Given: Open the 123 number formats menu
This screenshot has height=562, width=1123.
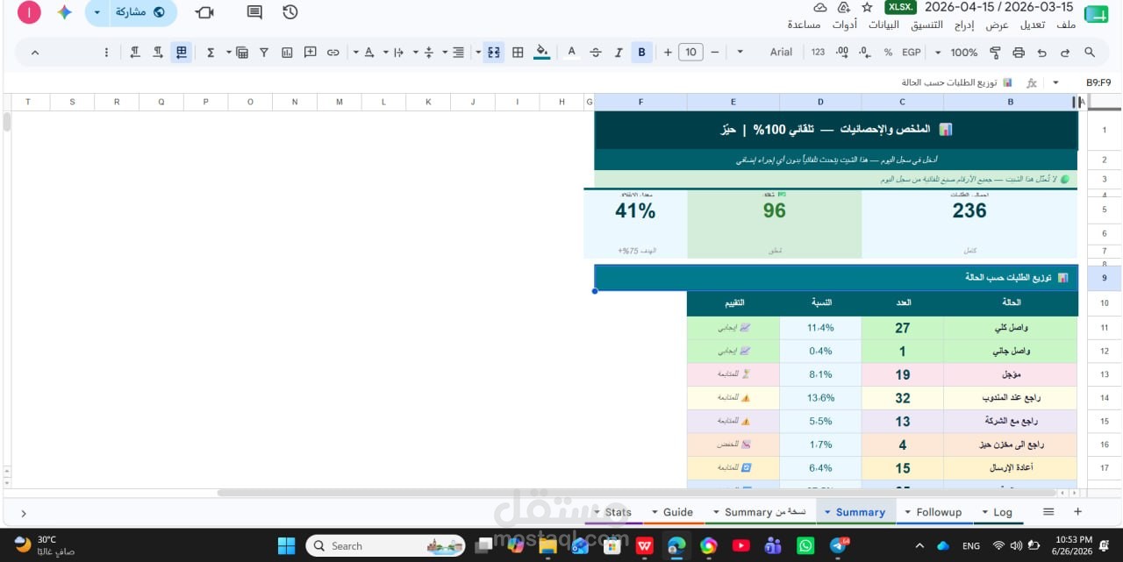Looking at the screenshot, I should point(818,53).
